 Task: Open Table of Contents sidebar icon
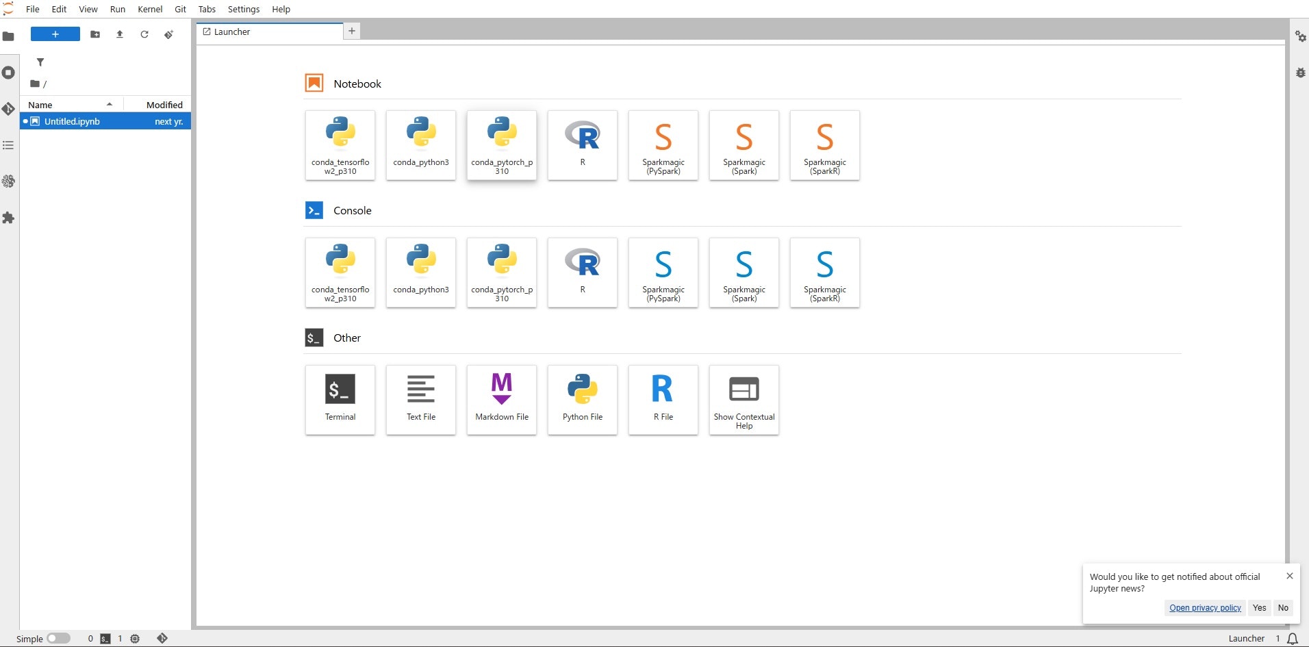pos(8,145)
